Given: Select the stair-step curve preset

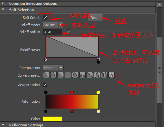Looking at the screenshot, I should point(90,75).
